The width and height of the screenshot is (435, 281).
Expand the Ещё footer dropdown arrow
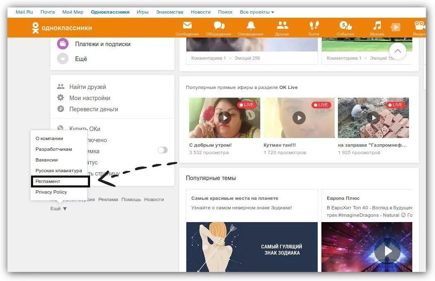[64, 208]
